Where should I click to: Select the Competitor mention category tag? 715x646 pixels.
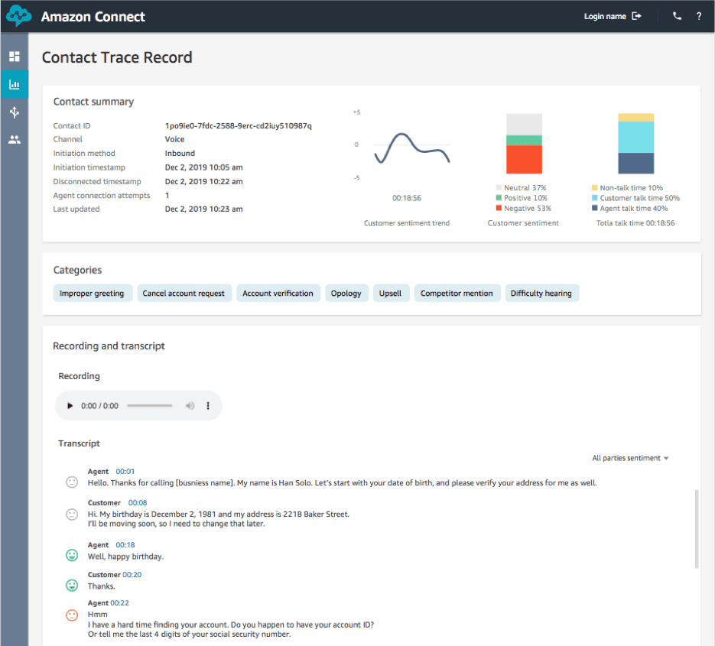(457, 293)
